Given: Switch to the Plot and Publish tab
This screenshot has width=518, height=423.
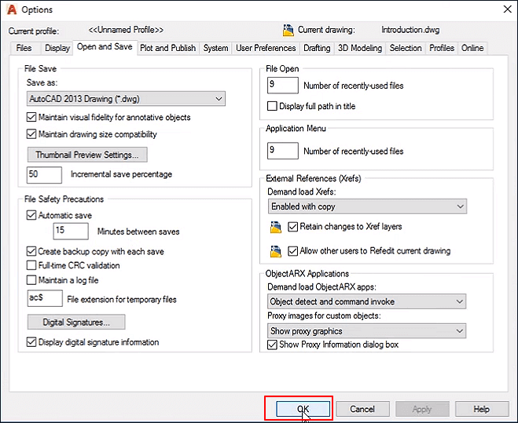Looking at the screenshot, I should pyautogui.click(x=167, y=48).
